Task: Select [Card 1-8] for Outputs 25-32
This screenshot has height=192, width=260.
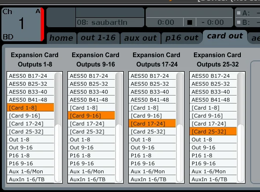Action: (213, 108)
